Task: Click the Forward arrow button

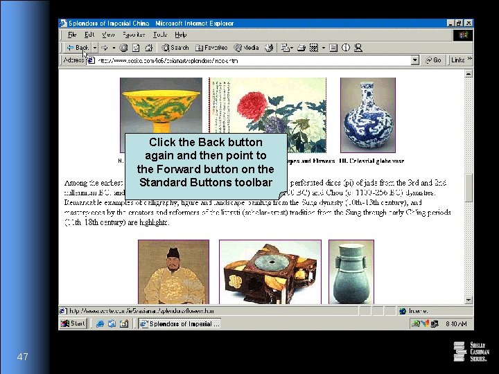Action: (104, 48)
